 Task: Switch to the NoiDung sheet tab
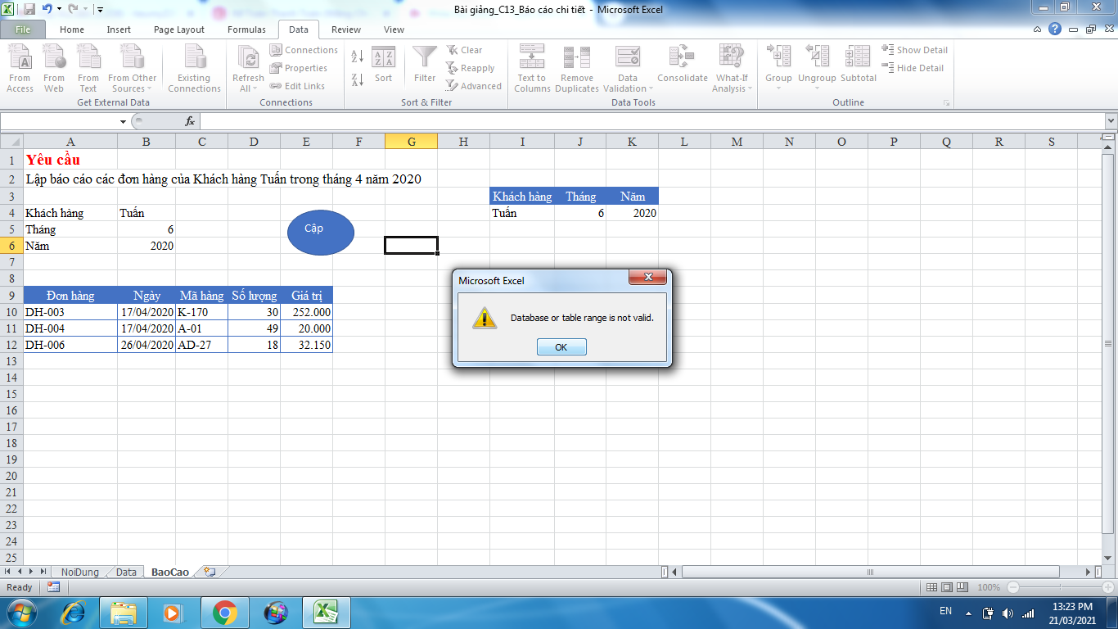pos(79,572)
